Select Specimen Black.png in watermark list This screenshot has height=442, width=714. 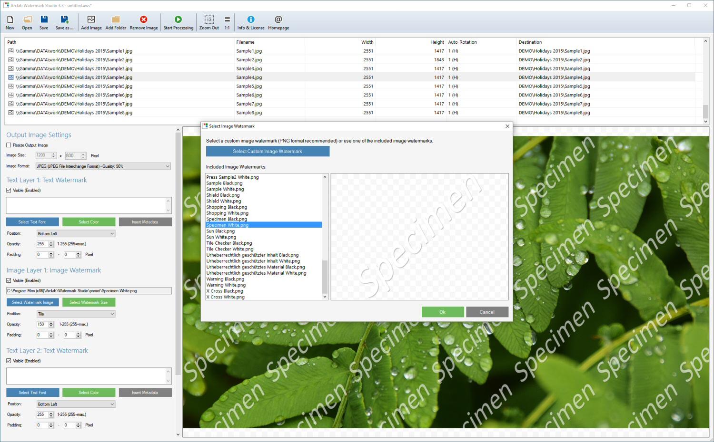click(227, 219)
